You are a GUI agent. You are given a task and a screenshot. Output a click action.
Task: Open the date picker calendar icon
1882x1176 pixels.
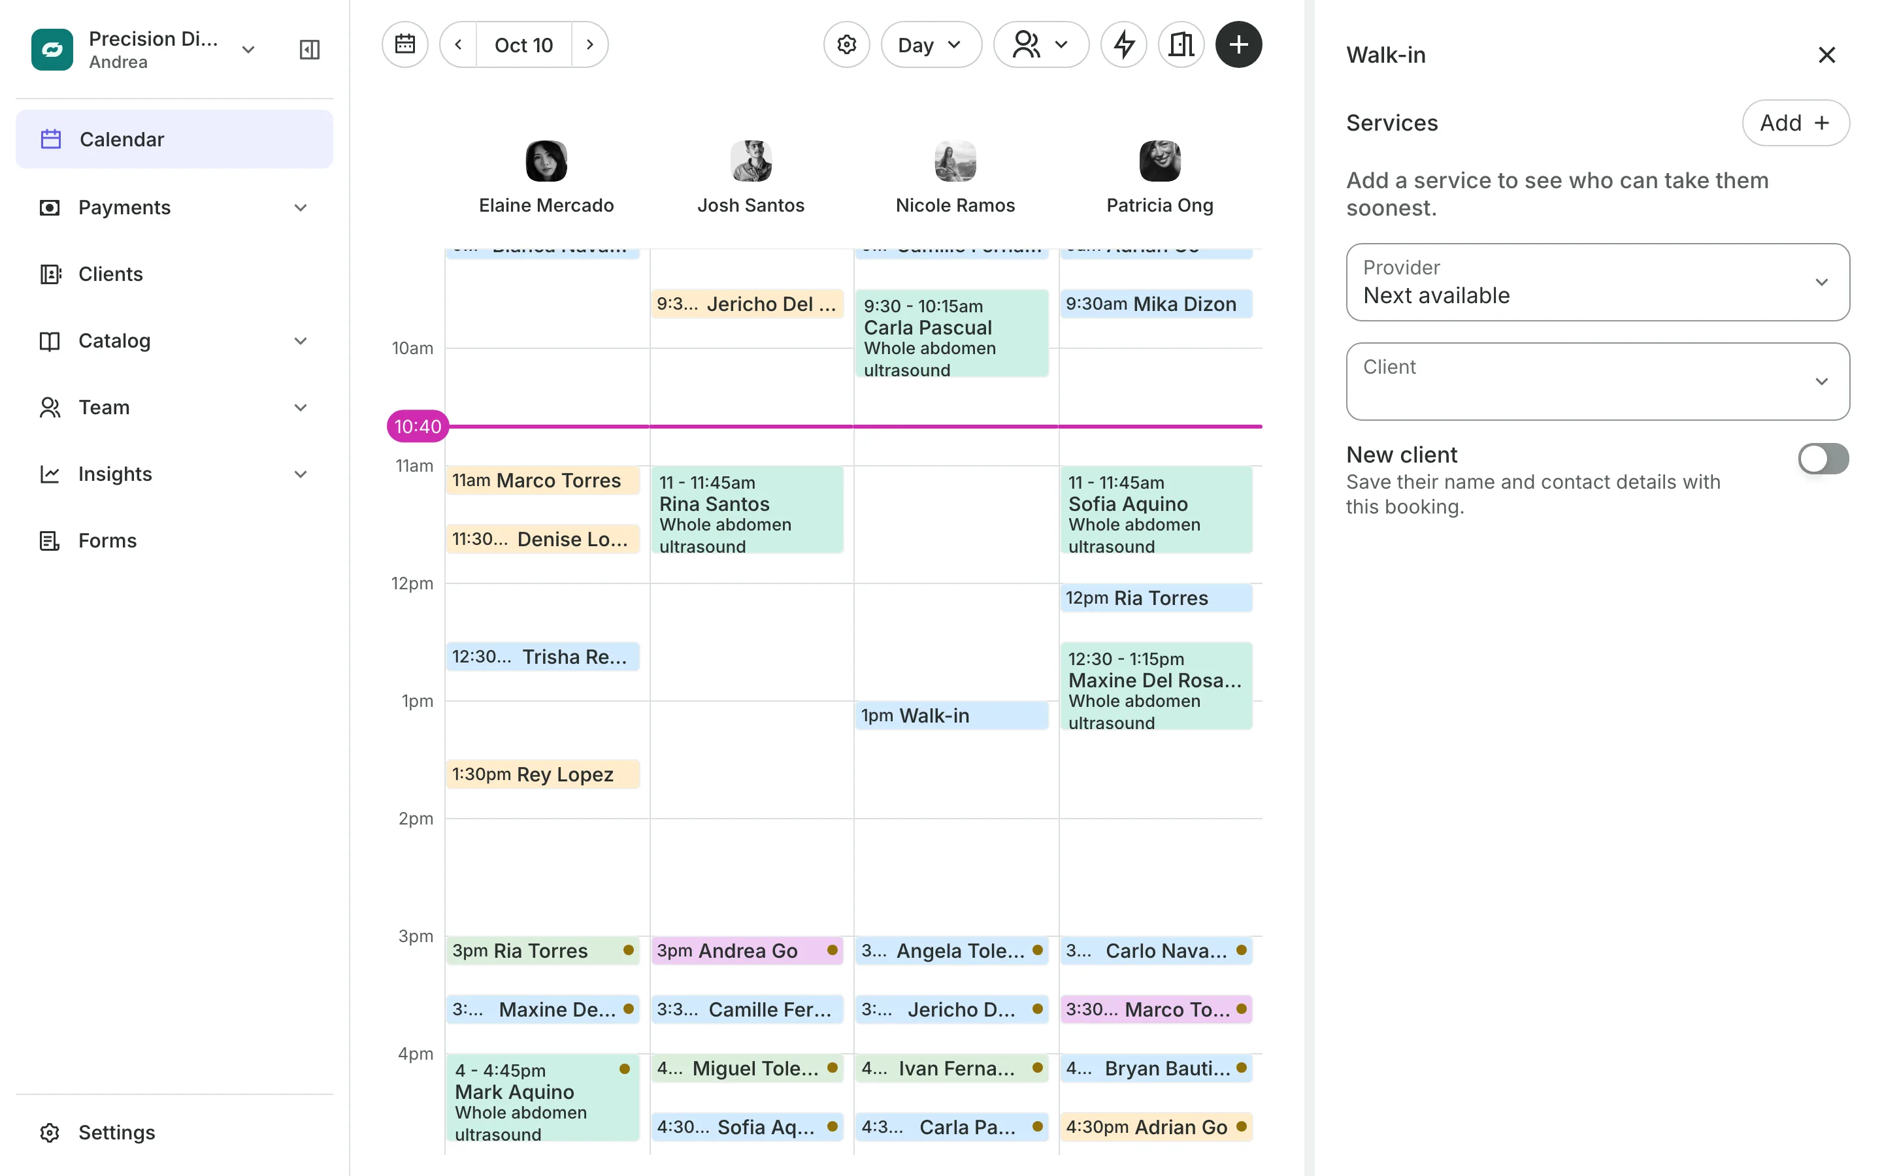(404, 44)
